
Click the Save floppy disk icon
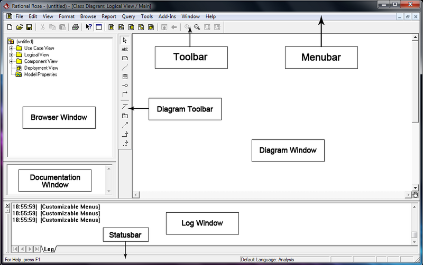[29, 27]
